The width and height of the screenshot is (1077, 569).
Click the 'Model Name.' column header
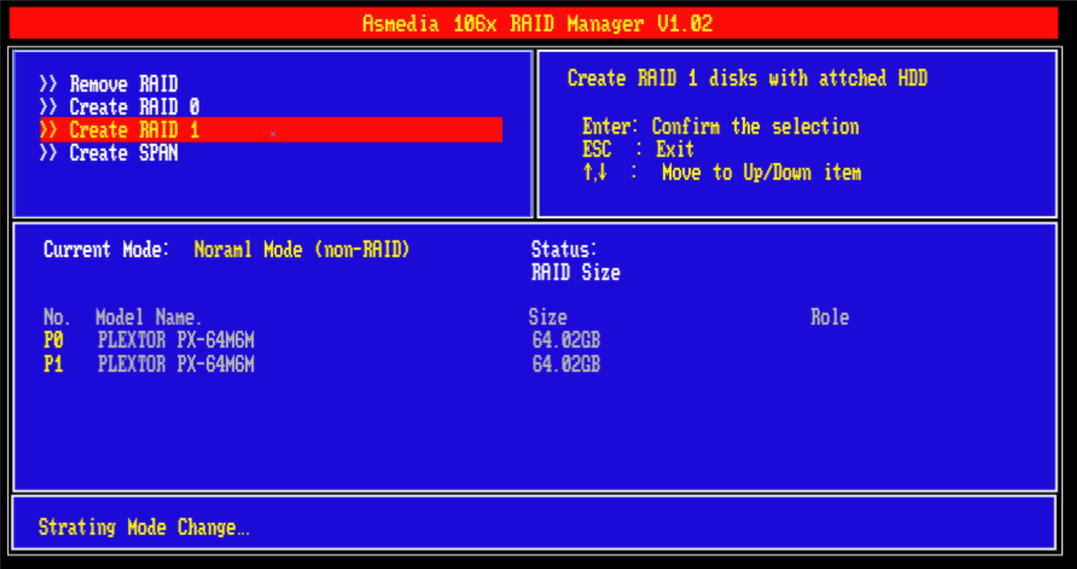[149, 317]
